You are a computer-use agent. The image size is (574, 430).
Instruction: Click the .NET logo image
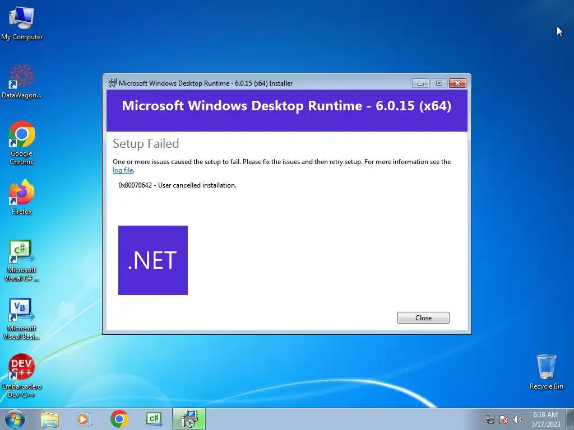pos(153,260)
